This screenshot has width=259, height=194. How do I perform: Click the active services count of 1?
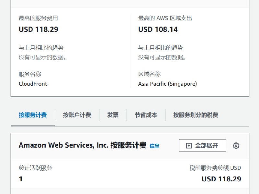click(21, 179)
